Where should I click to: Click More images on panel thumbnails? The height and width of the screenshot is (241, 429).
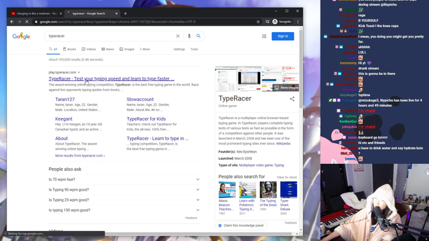[x=286, y=88]
